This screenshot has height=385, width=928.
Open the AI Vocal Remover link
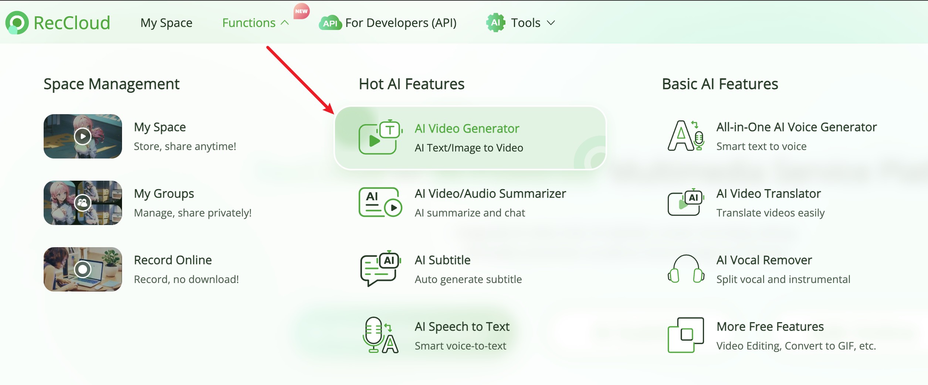click(764, 260)
